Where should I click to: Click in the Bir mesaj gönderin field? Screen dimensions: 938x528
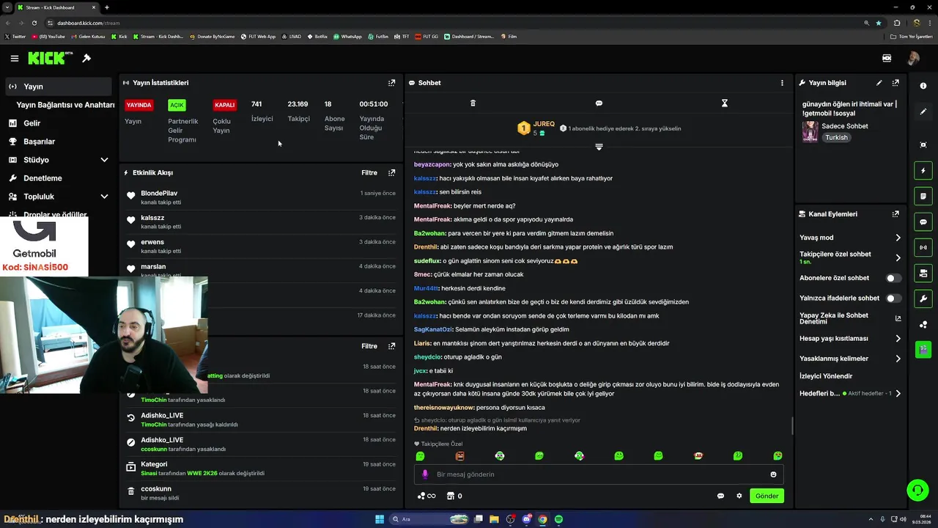pos(599,474)
